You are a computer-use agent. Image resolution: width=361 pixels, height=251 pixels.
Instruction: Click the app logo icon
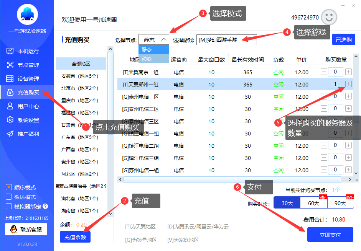pos(27,14)
